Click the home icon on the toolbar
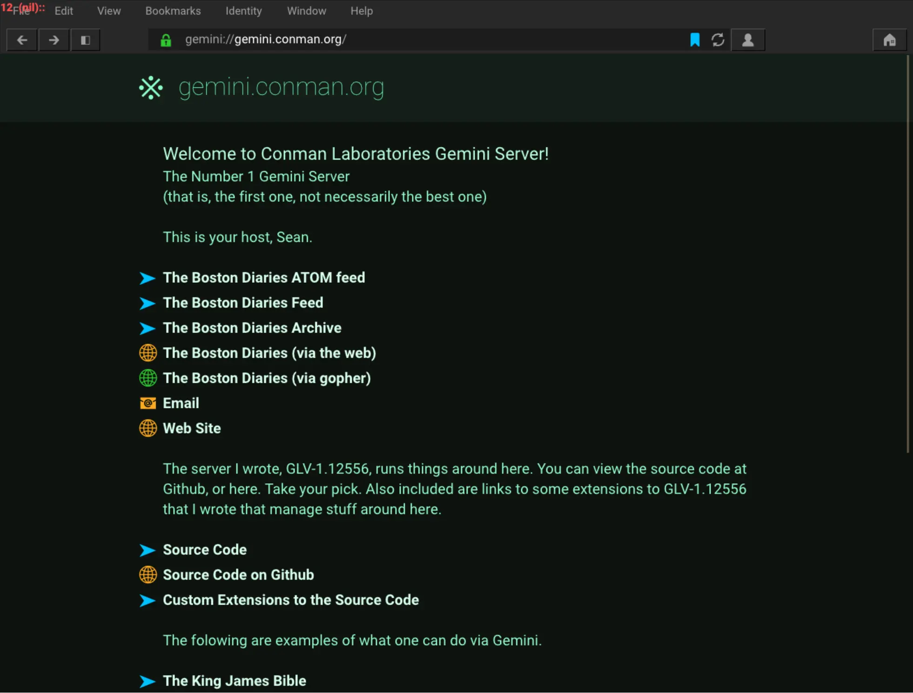This screenshot has width=913, height=693. pyautogui.click(x=889, y=40)
